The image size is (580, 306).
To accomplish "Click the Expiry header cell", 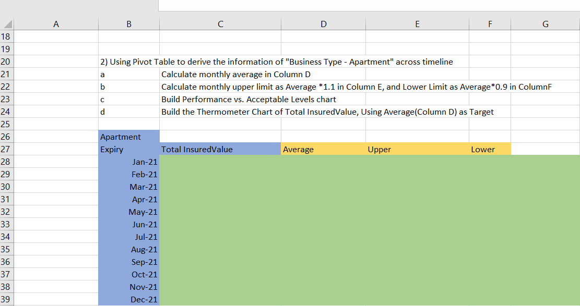I will coord(128,149).
